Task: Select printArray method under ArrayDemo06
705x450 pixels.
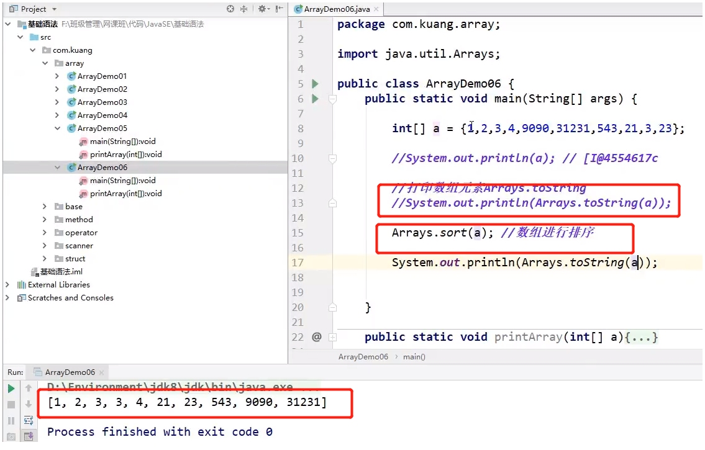Action: pos(126,193)
